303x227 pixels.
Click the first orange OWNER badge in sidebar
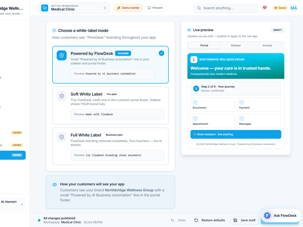click(x=17, y=133)
